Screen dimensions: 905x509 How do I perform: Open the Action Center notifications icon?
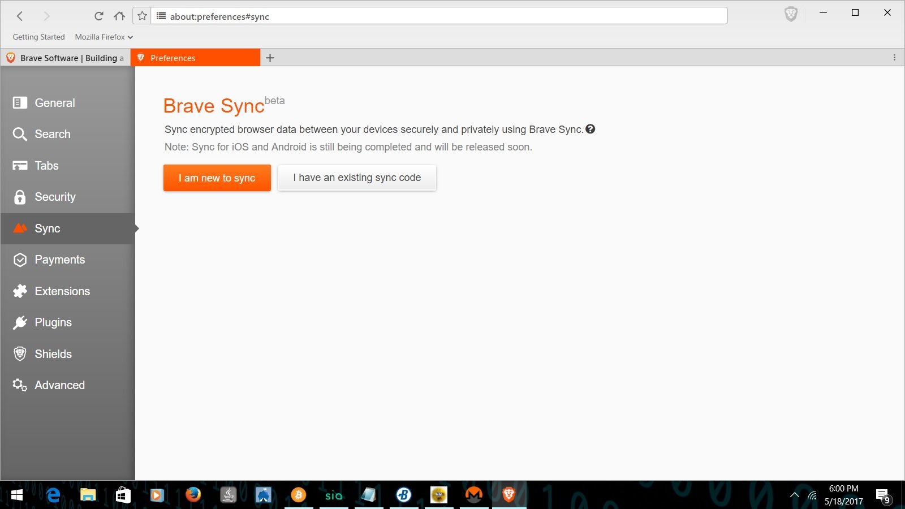pyautogui.click(x=884, y=496)
